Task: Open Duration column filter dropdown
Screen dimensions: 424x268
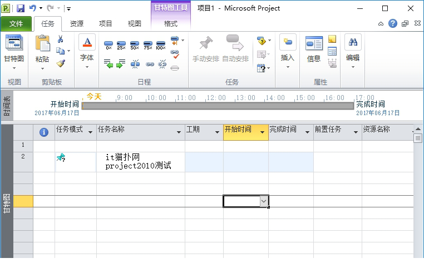Action: pos(217,132)
